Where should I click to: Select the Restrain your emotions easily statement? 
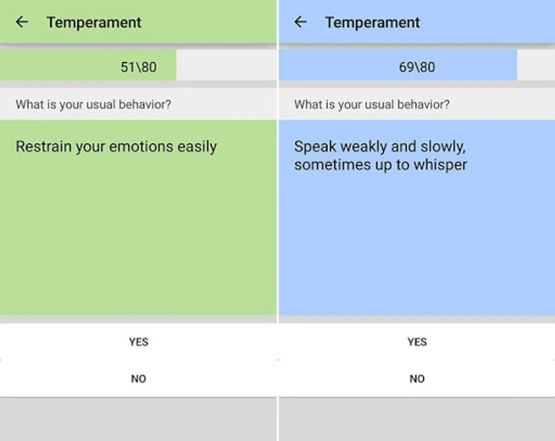(116, 147)
